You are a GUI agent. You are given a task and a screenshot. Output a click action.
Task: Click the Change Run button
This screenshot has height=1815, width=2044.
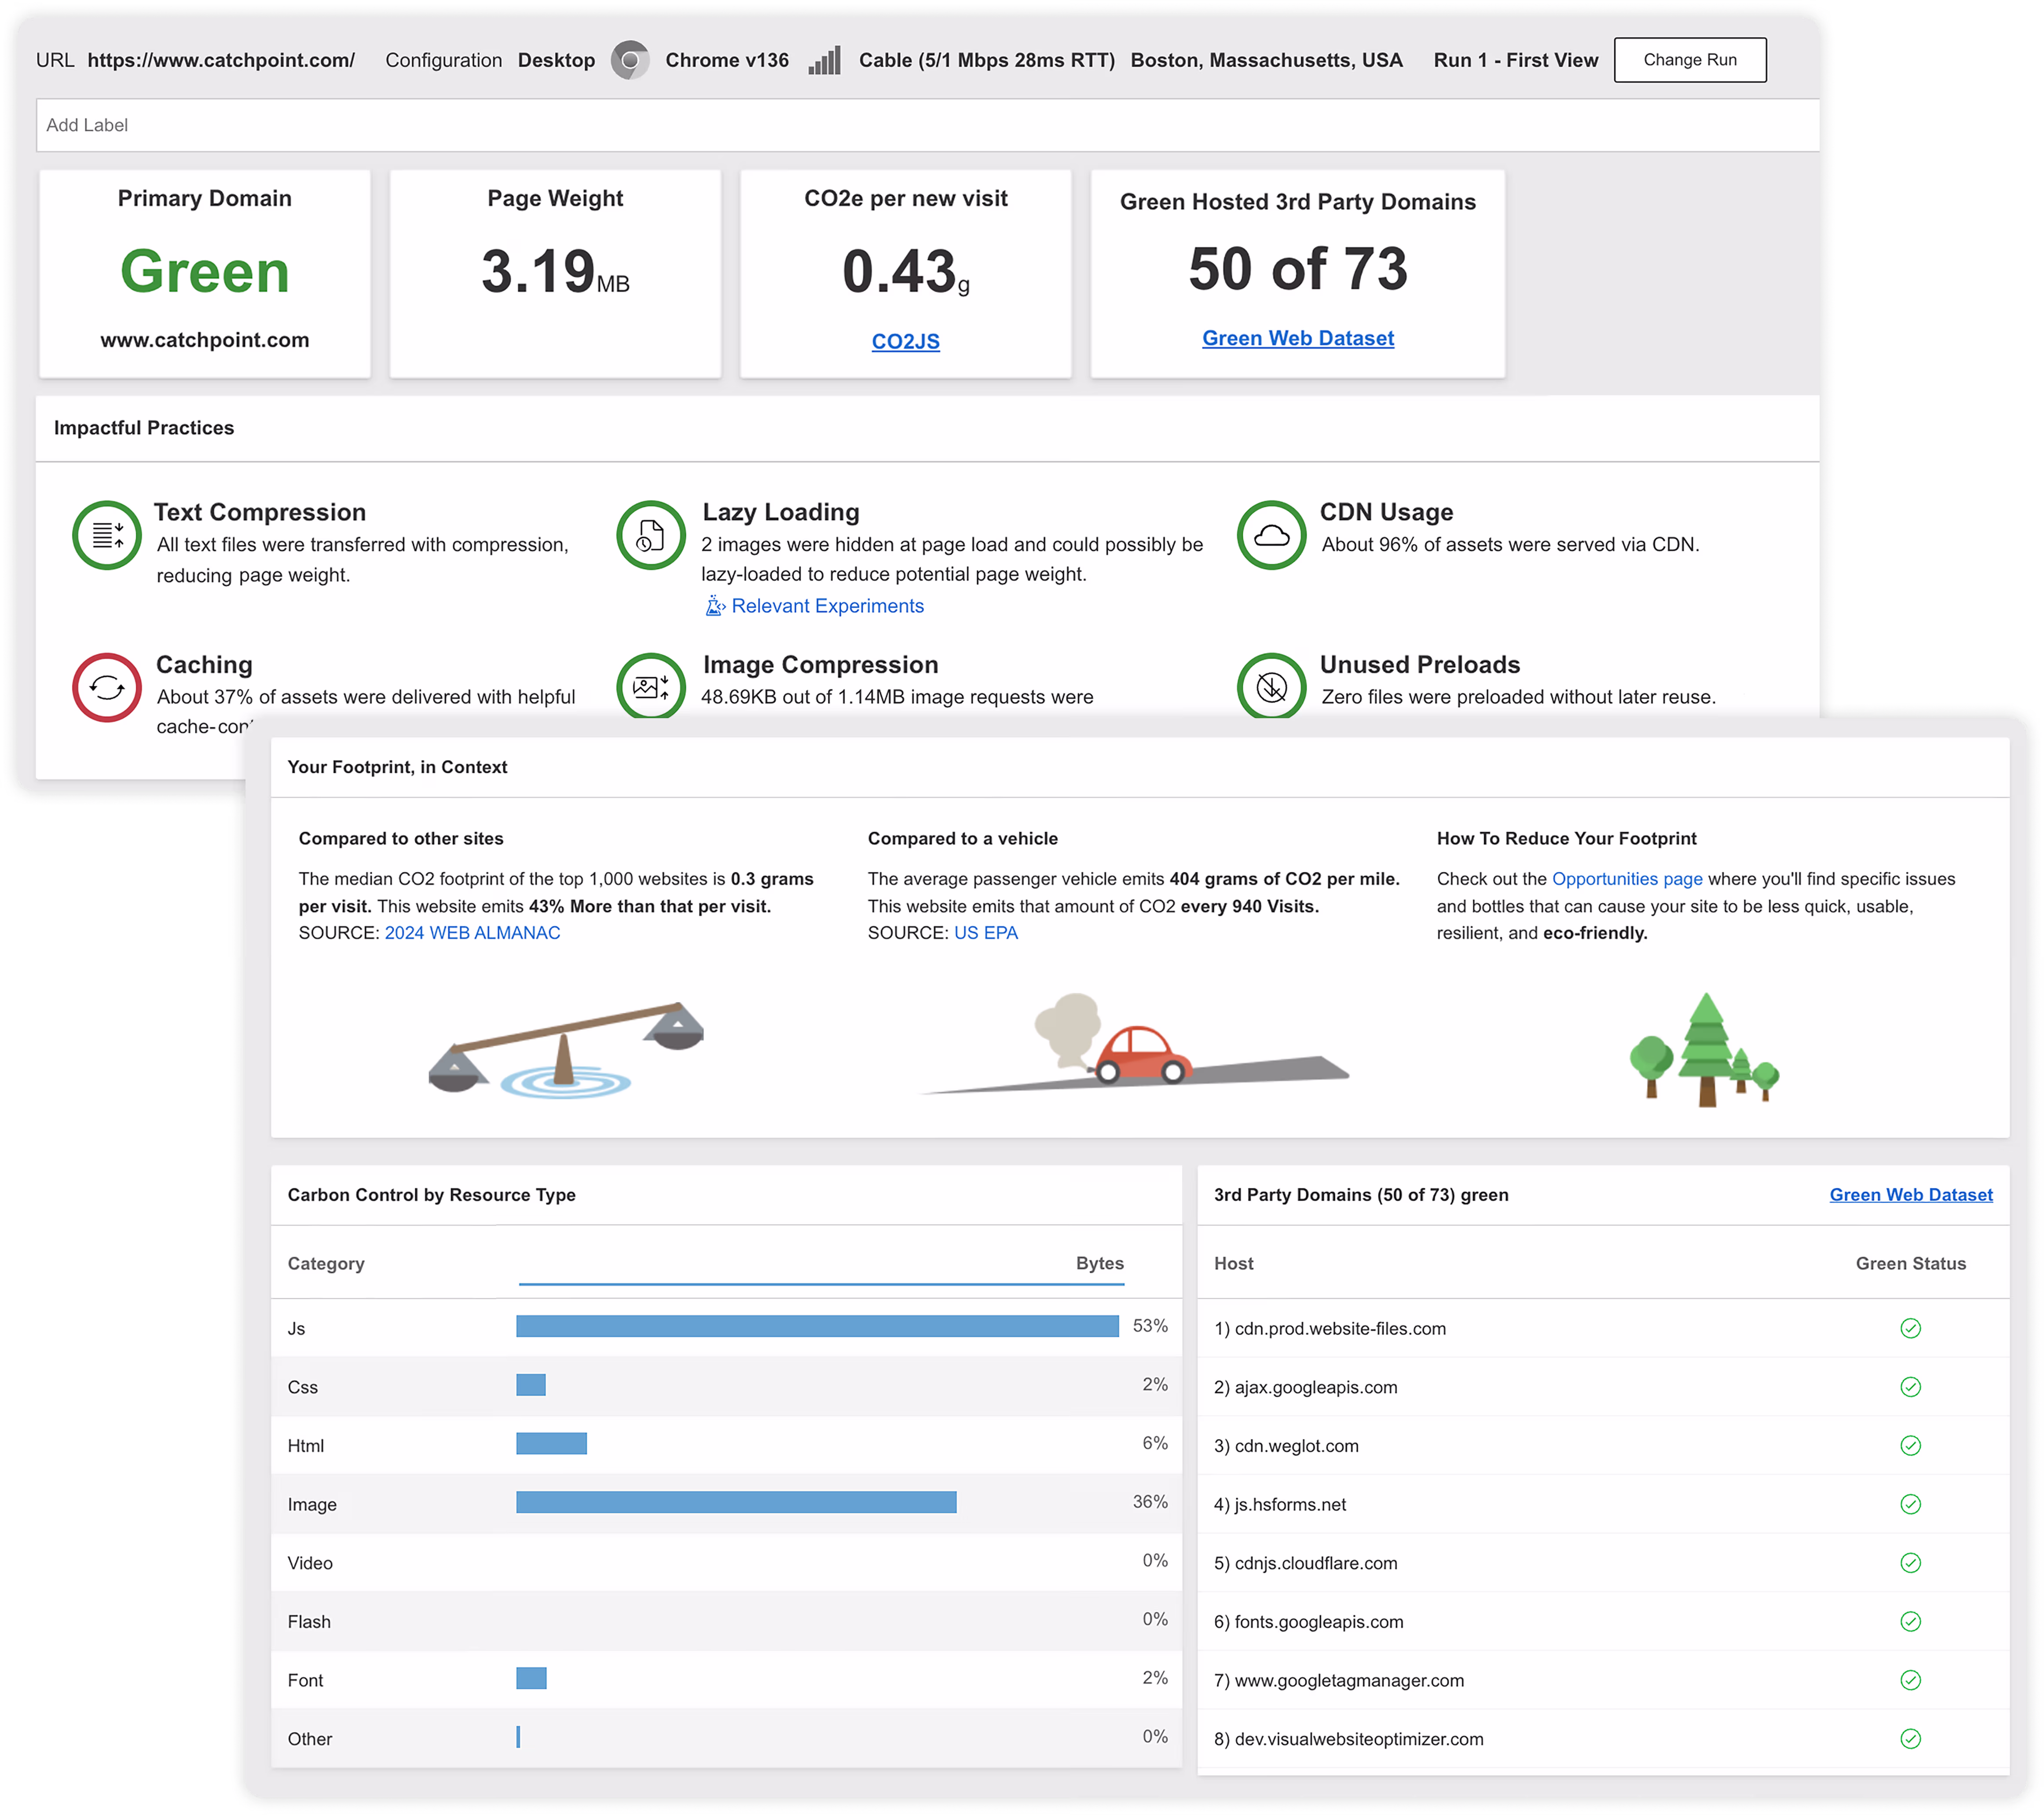tap(1690, 60)
